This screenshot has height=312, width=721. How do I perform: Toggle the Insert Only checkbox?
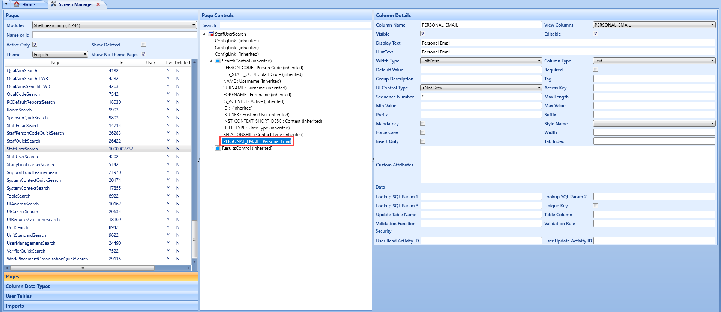tap(423, 141)
